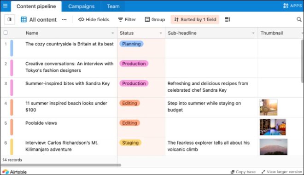Click the 14 records count
The height and width of the screenshot is (175, 304).
12,160
